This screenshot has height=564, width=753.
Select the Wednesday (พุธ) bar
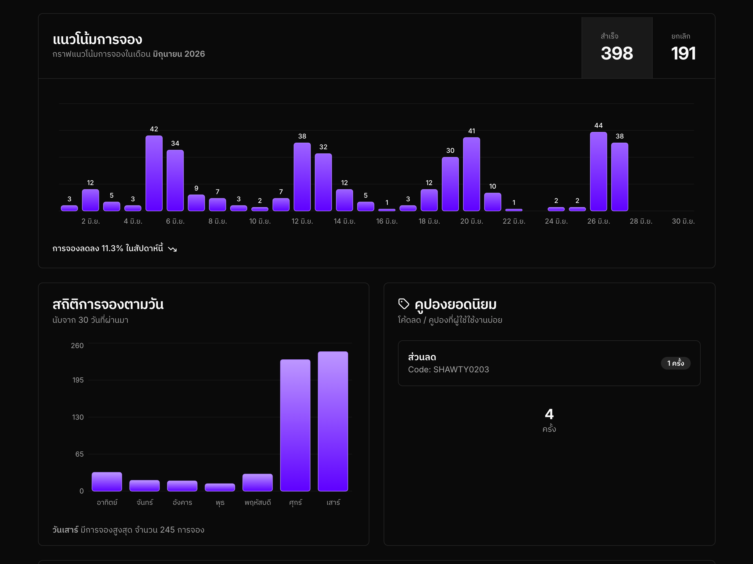(x=220, y=487)
